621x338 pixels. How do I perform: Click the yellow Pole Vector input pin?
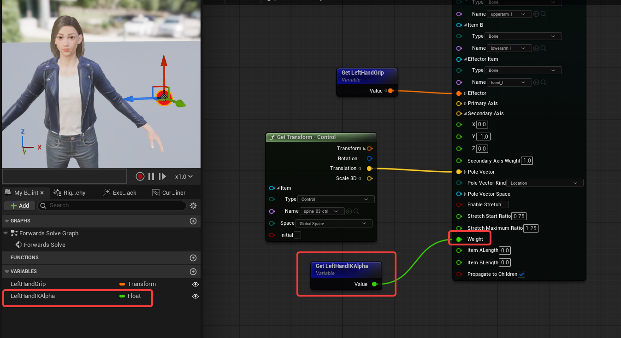[459, 172]
